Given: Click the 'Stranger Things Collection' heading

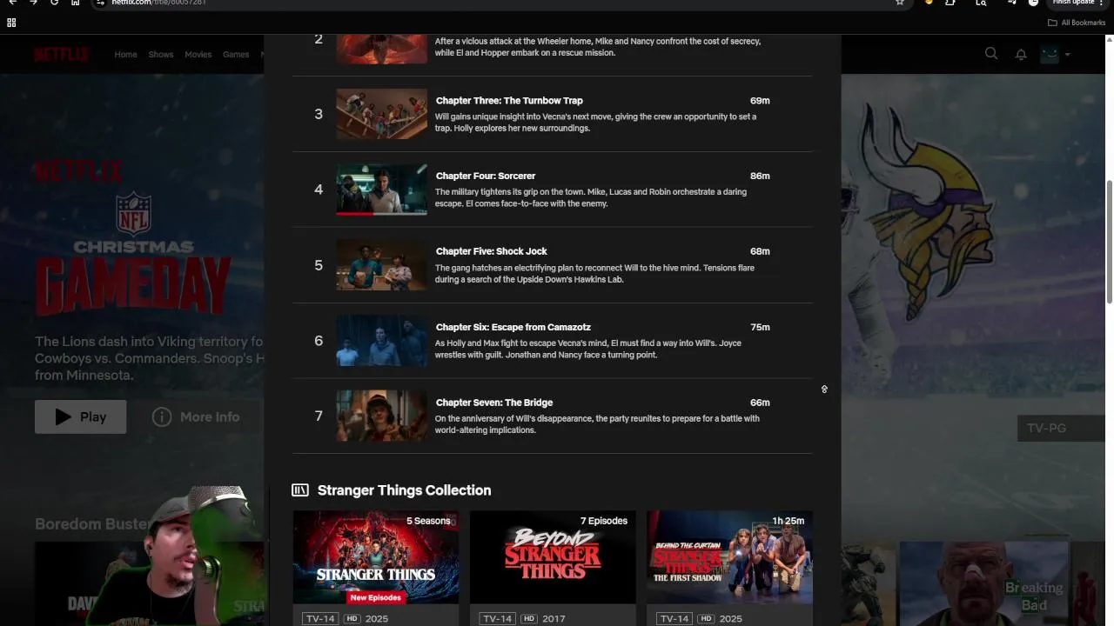Looking at the screenshot, I should tap(404, 490).
